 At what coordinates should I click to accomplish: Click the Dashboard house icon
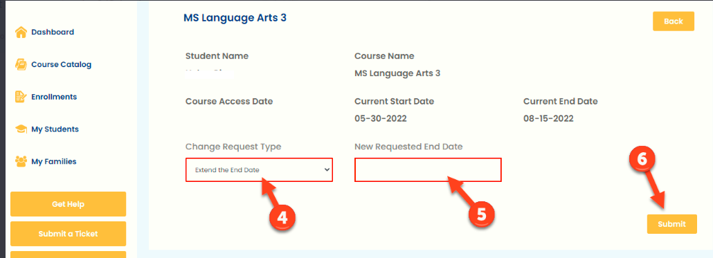[21, 33]
